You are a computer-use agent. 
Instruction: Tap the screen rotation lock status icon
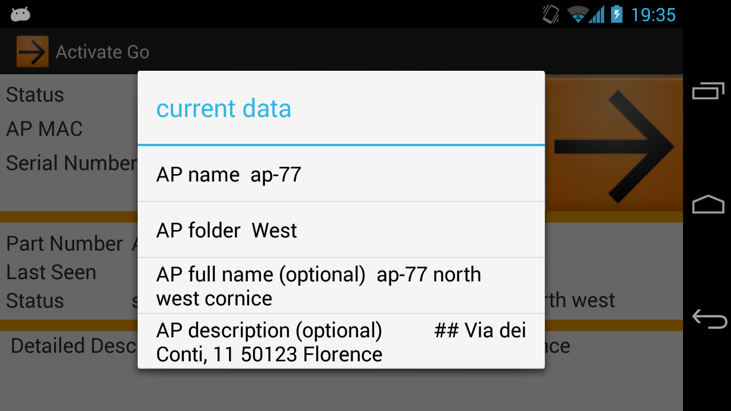tap(551, 14)
